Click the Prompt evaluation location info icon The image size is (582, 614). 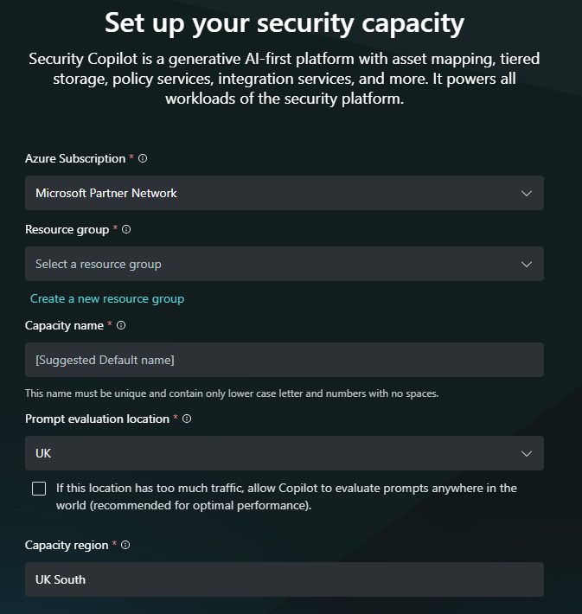187,419
